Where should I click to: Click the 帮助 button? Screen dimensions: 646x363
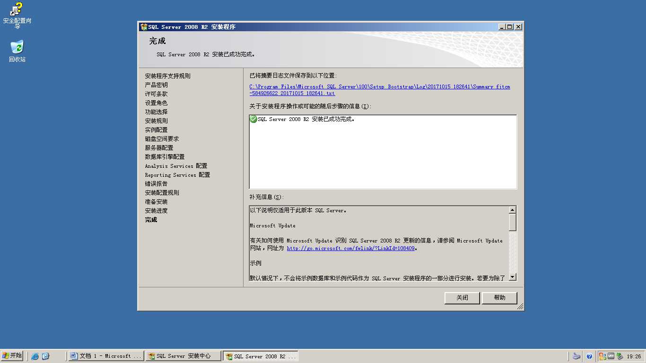click(x=499, y=298)
